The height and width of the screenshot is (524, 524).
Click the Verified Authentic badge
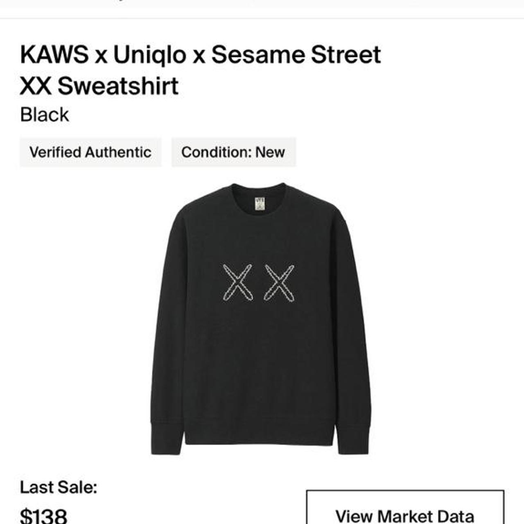click(90, 152)
